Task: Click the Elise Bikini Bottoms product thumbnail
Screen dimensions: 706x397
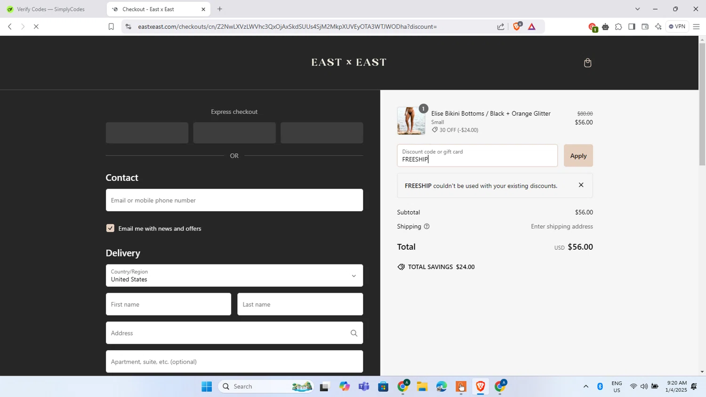Action: pos(411,121)
